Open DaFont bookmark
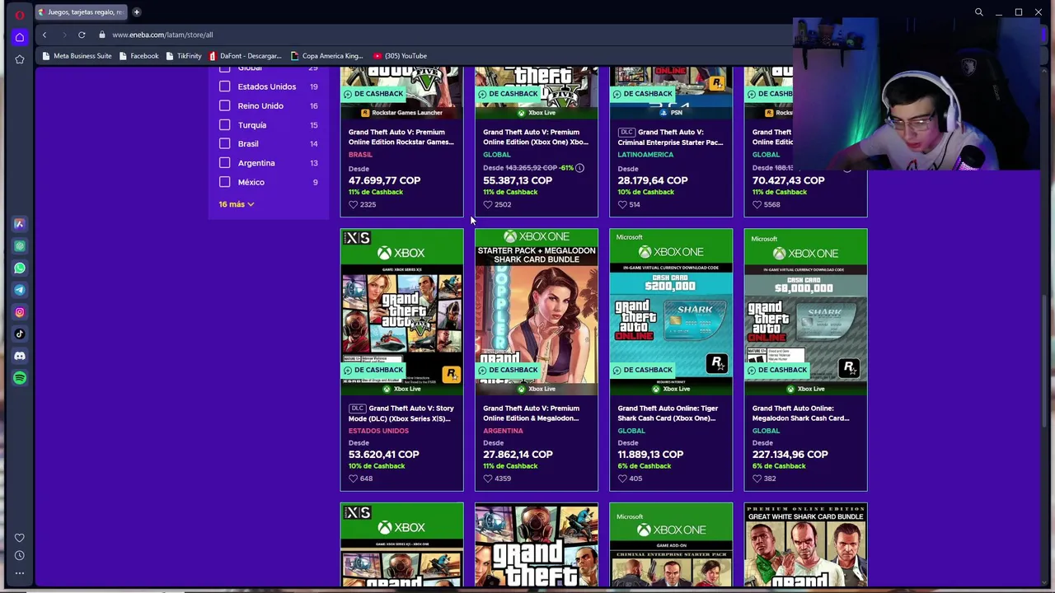The width and height of the screenshot is (1055, 593). [246, 56]
